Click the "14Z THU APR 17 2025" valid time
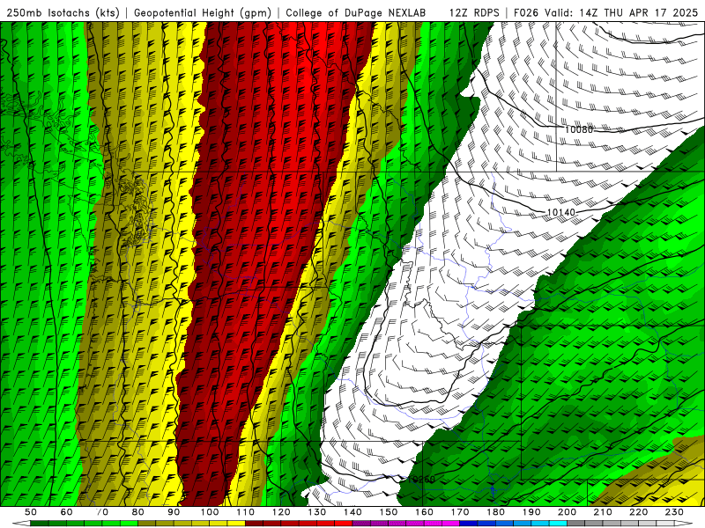705x528 pixels. click(639, 12)
